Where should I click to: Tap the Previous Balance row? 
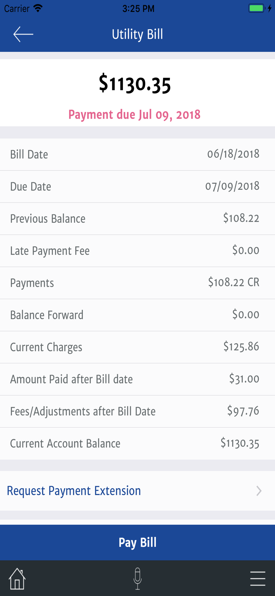click(x=137, y=219)
